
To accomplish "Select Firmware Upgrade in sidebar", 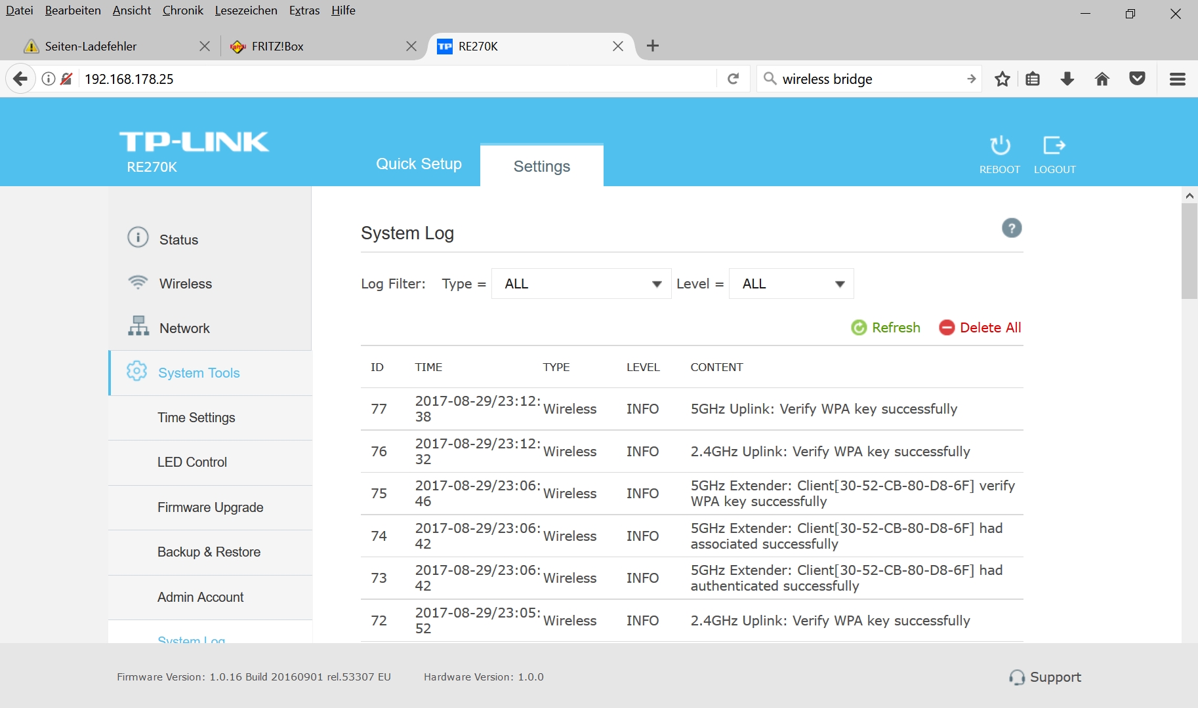I will [x=210, y=507].
